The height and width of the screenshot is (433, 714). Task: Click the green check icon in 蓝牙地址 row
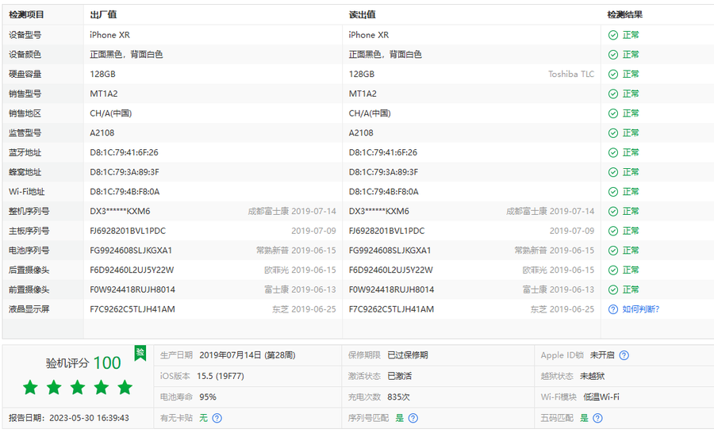613,152
